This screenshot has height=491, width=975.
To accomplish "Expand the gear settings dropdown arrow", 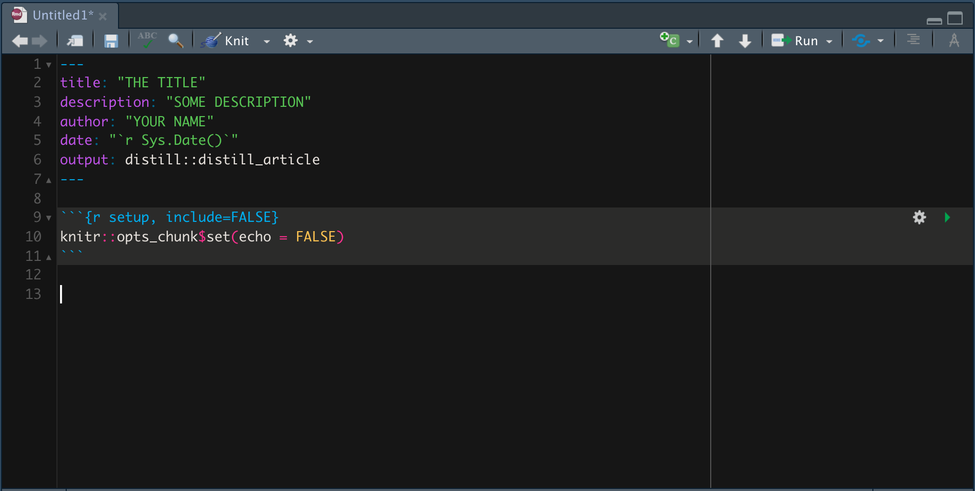I will point(310,41).
